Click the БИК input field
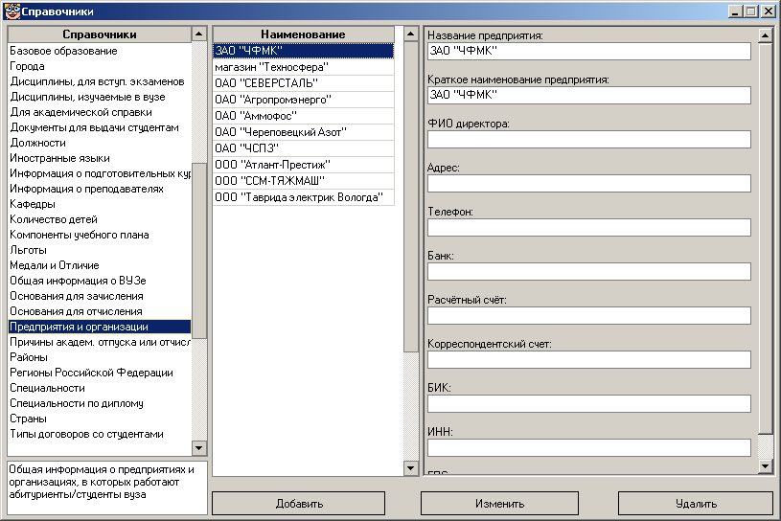The image size is (781, 521). coord(588,404)
